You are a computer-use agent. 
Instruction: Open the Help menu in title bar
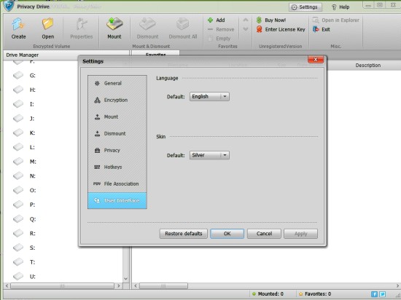click(340, 7)
